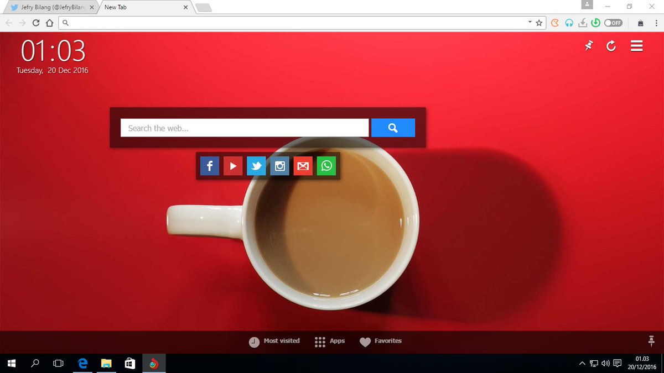Viewport: 664px width, 373px height.
Task: Go forward with the forward arrow
Action: [23, 23]
